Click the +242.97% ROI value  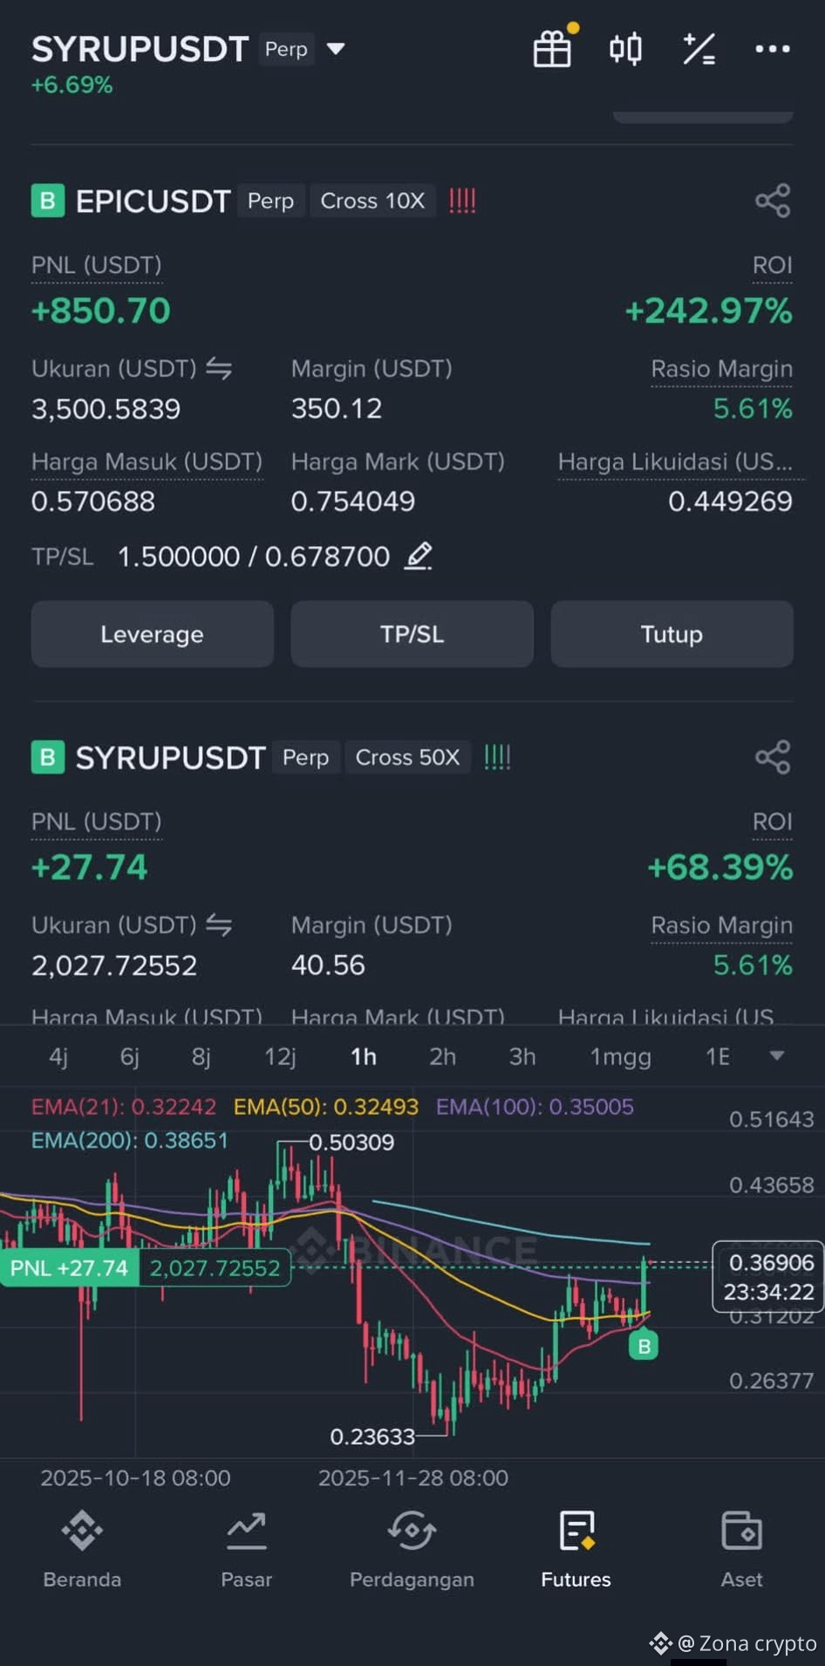pos(708,311)
